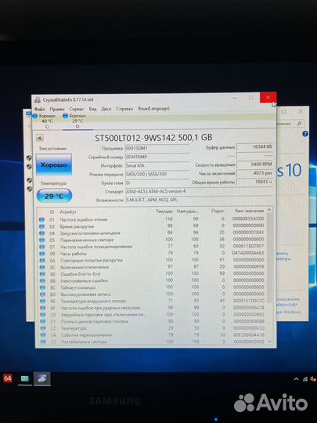The width and height of the screenshot is (317, 423).
Task: Click the Число включений 4073 field
Action: tap(254, 173)
